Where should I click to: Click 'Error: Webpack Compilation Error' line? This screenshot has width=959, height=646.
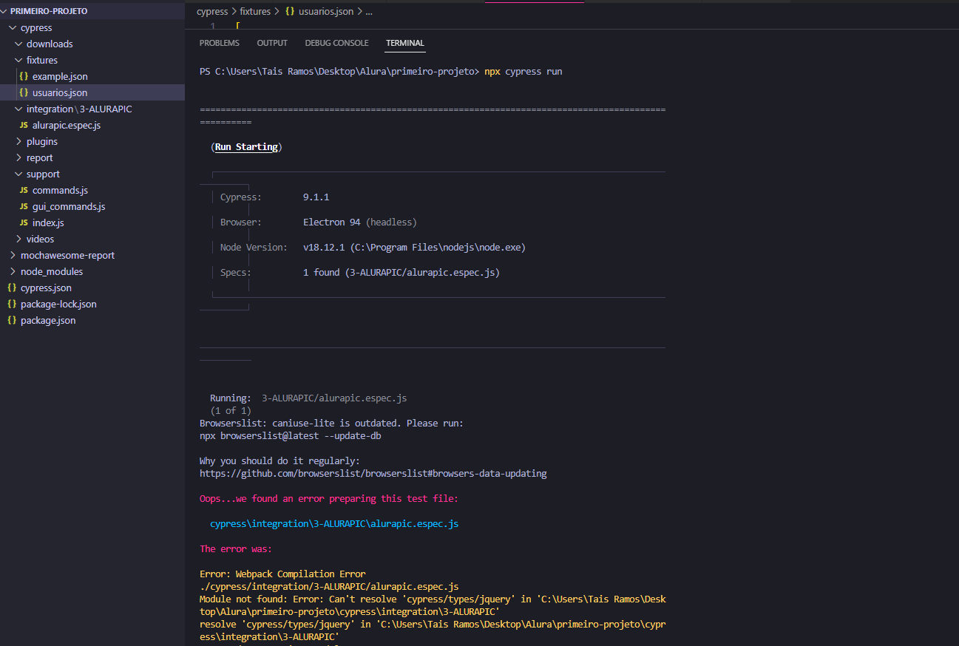point(282,574)
